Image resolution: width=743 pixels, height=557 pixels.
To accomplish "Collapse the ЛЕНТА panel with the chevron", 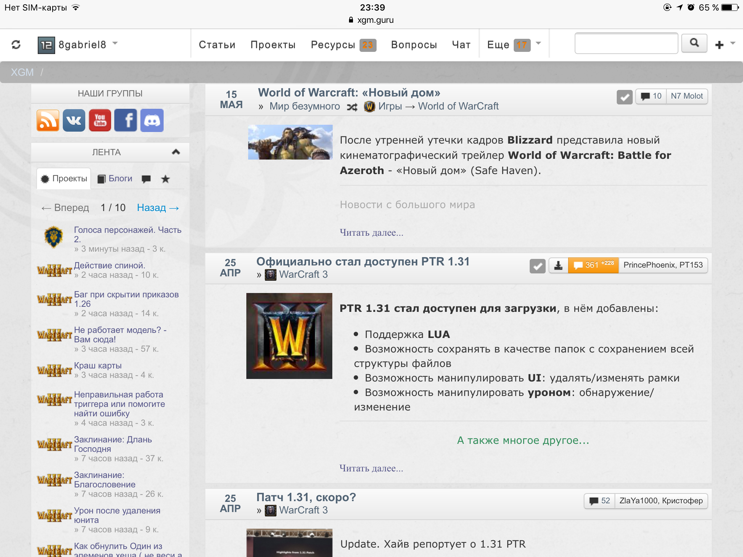I will 176,152.
